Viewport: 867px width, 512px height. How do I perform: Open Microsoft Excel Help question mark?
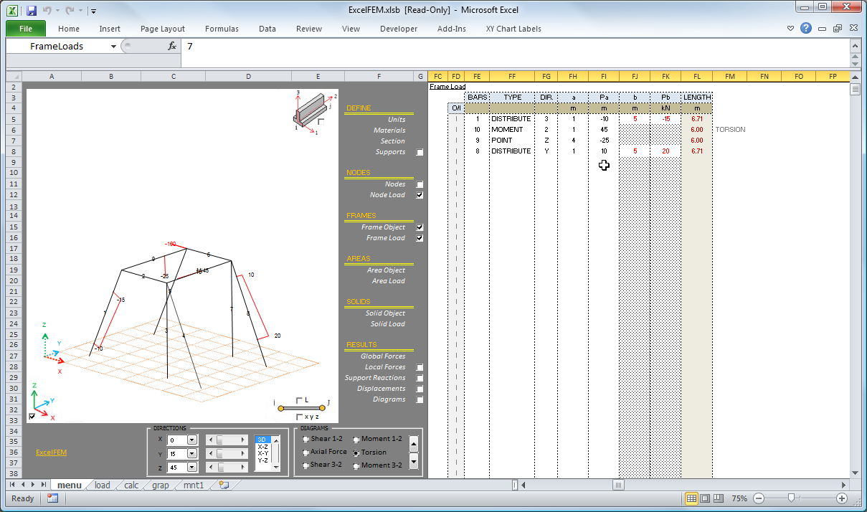[x=806, y=29]
